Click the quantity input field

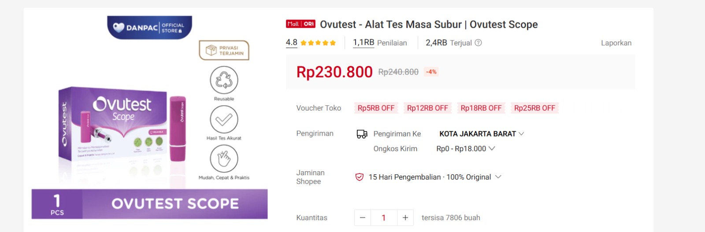point(383,217)
